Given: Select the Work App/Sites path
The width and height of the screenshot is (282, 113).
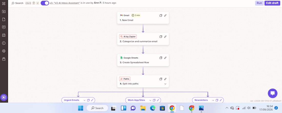Looking at the screenshot, I should (136, 100).
